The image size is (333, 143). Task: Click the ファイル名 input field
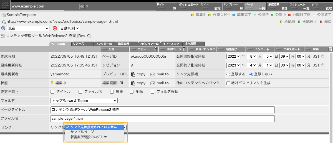tap(162, 118)
